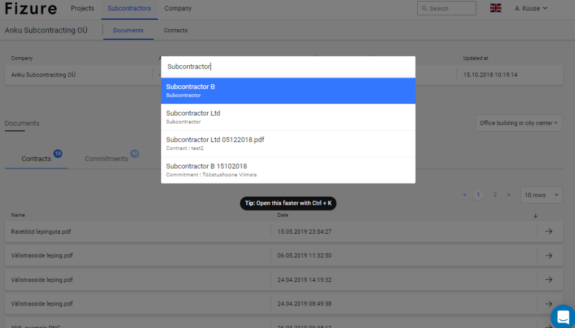
Task: Open the Company menu
Action: pyautogui.click(x=178, y=8)
